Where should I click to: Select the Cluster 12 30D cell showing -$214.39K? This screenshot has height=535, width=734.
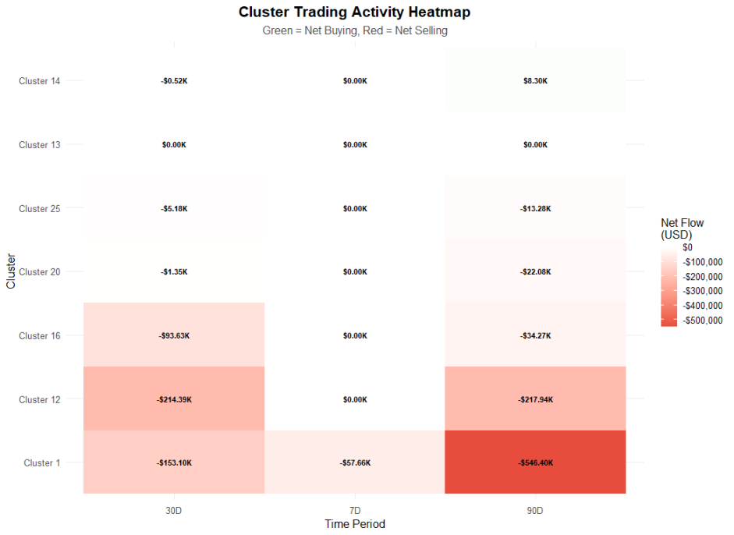coord(174,399)
